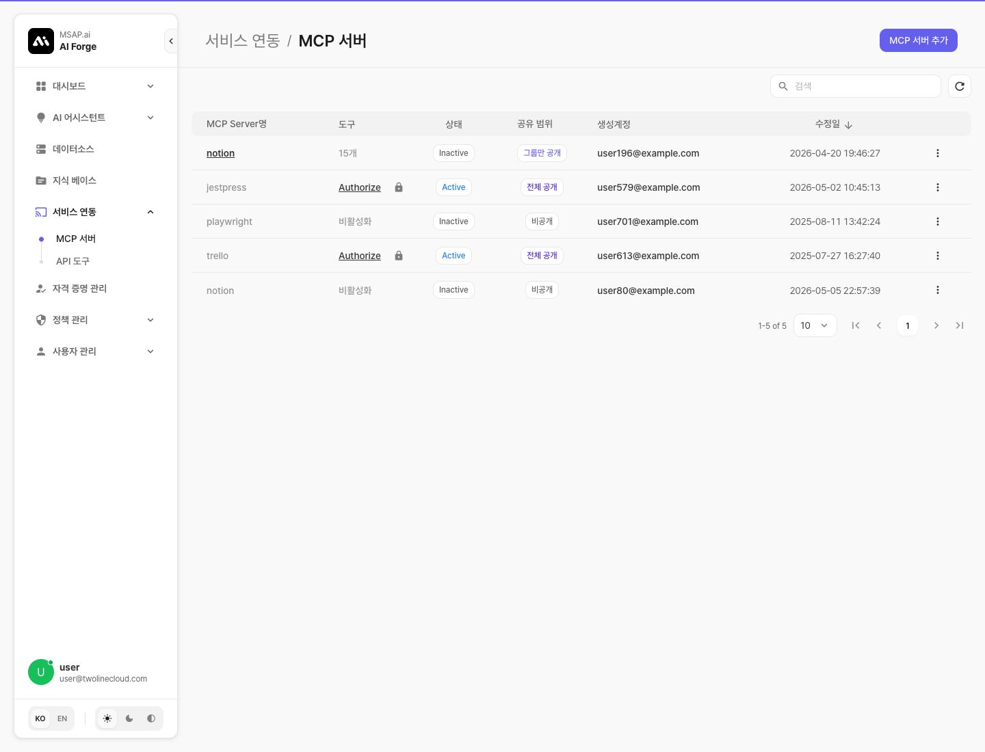
Task: Click the 서비스 연동 cast icon
Action: [x=41, y=212]
